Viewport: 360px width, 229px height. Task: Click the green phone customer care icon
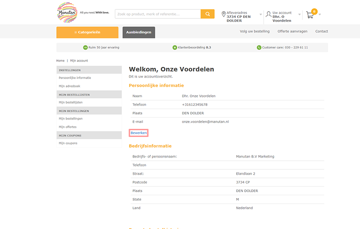(259, 48)
